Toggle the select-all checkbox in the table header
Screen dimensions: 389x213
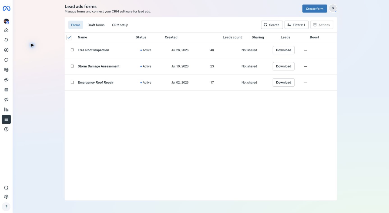coord(69,38)
